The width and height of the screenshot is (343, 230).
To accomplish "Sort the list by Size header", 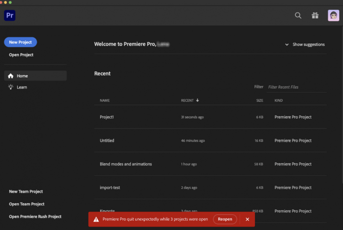I will tap(260, 100).
